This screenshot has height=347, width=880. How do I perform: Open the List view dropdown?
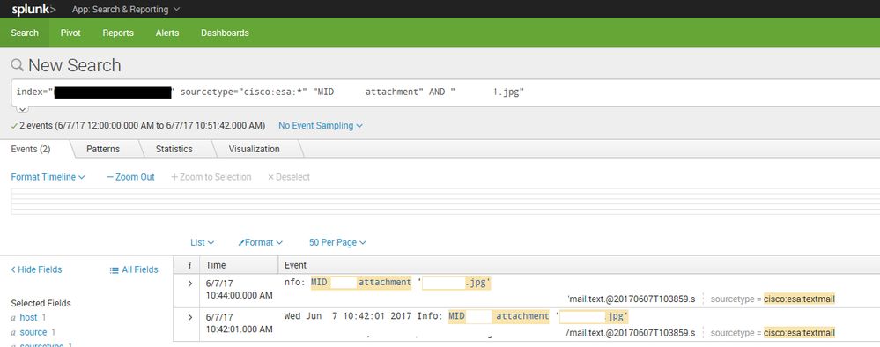[x=202, y=242]
